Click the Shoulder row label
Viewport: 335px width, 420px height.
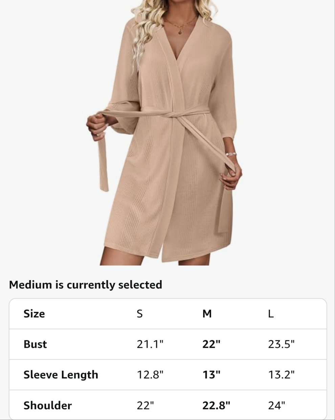click(48, 405)
